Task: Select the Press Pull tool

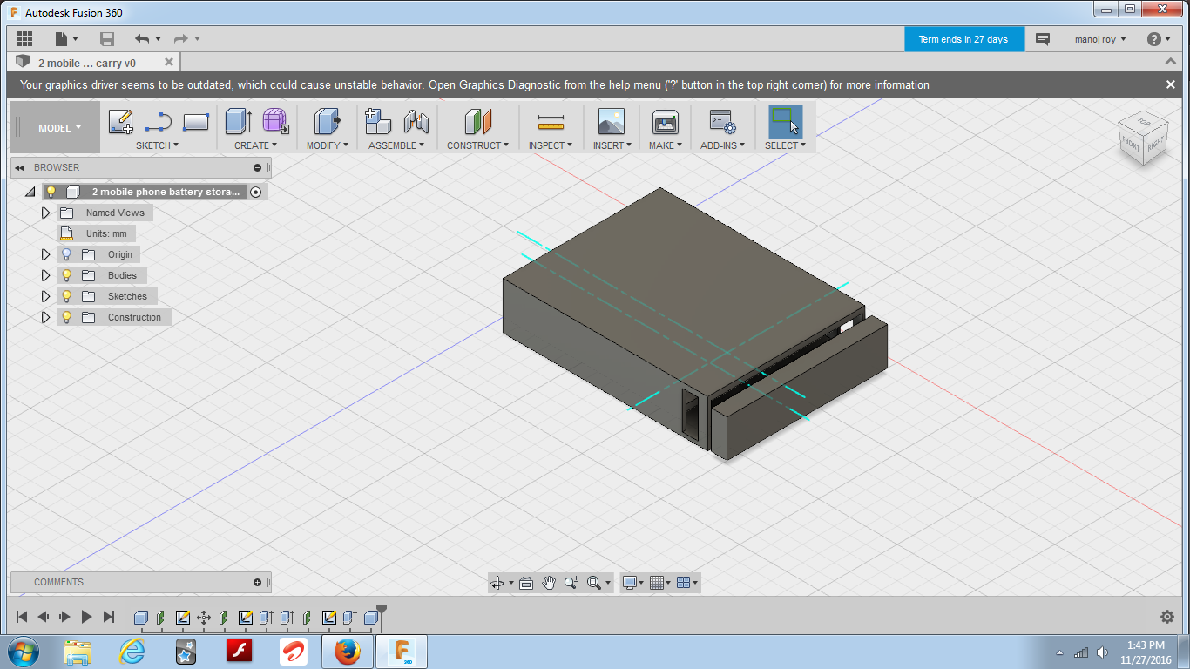Action: pyautogui.click(x=328, y=121)
